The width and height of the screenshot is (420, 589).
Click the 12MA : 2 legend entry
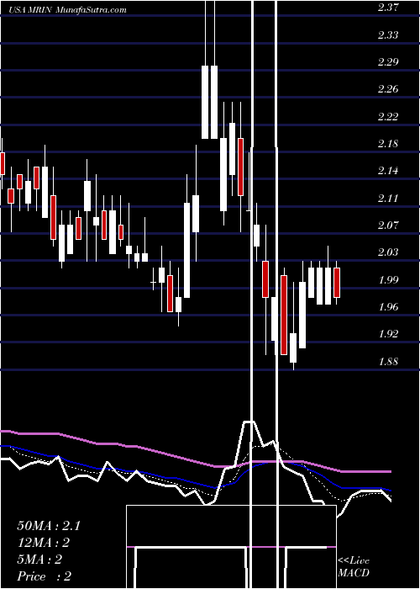click(44, 543)
